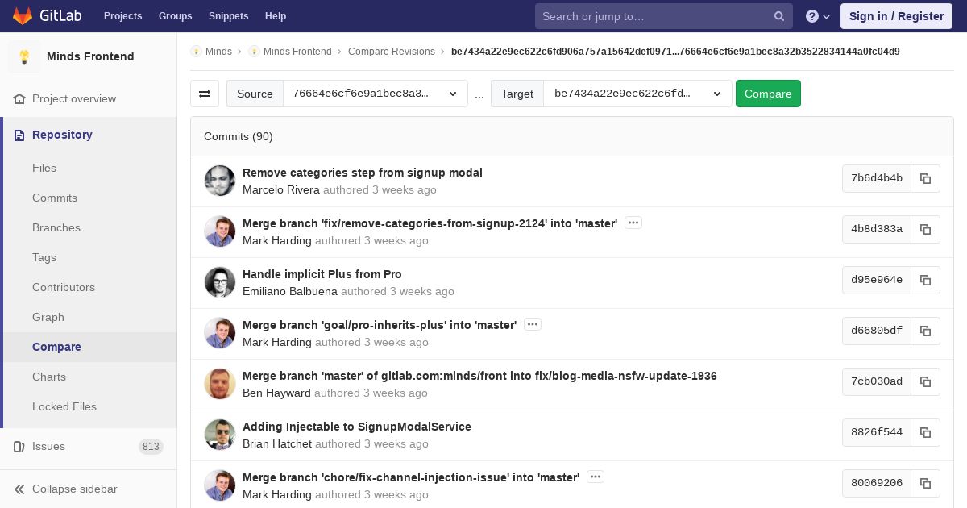Screen dimensions: 967x508
Task: Click commit hash 7b6d4b4b
Action: point(877,178)
